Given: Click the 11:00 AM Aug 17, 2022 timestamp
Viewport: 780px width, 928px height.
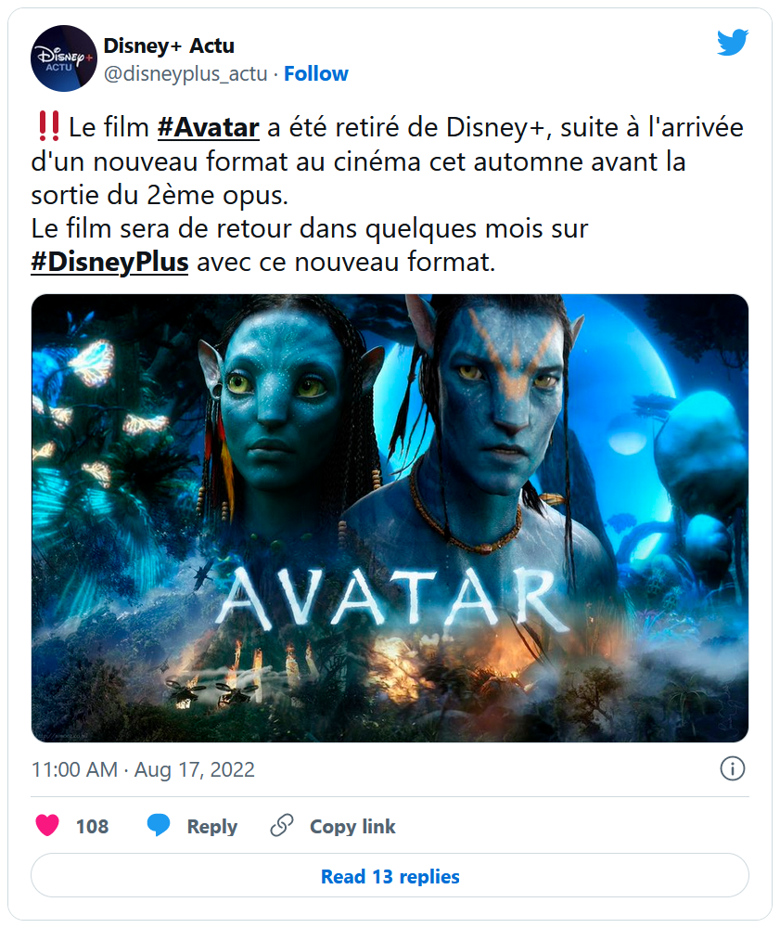Looking at the screenshot, I should tap(143, 769).
